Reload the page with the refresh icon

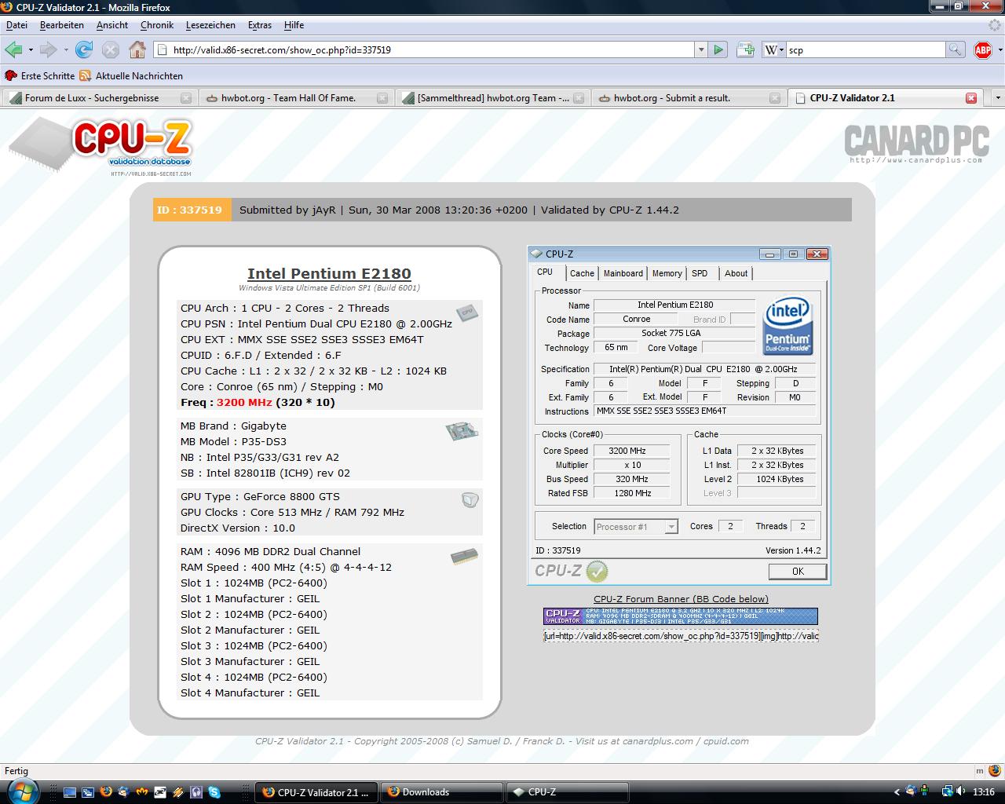[x=84, y=49]
